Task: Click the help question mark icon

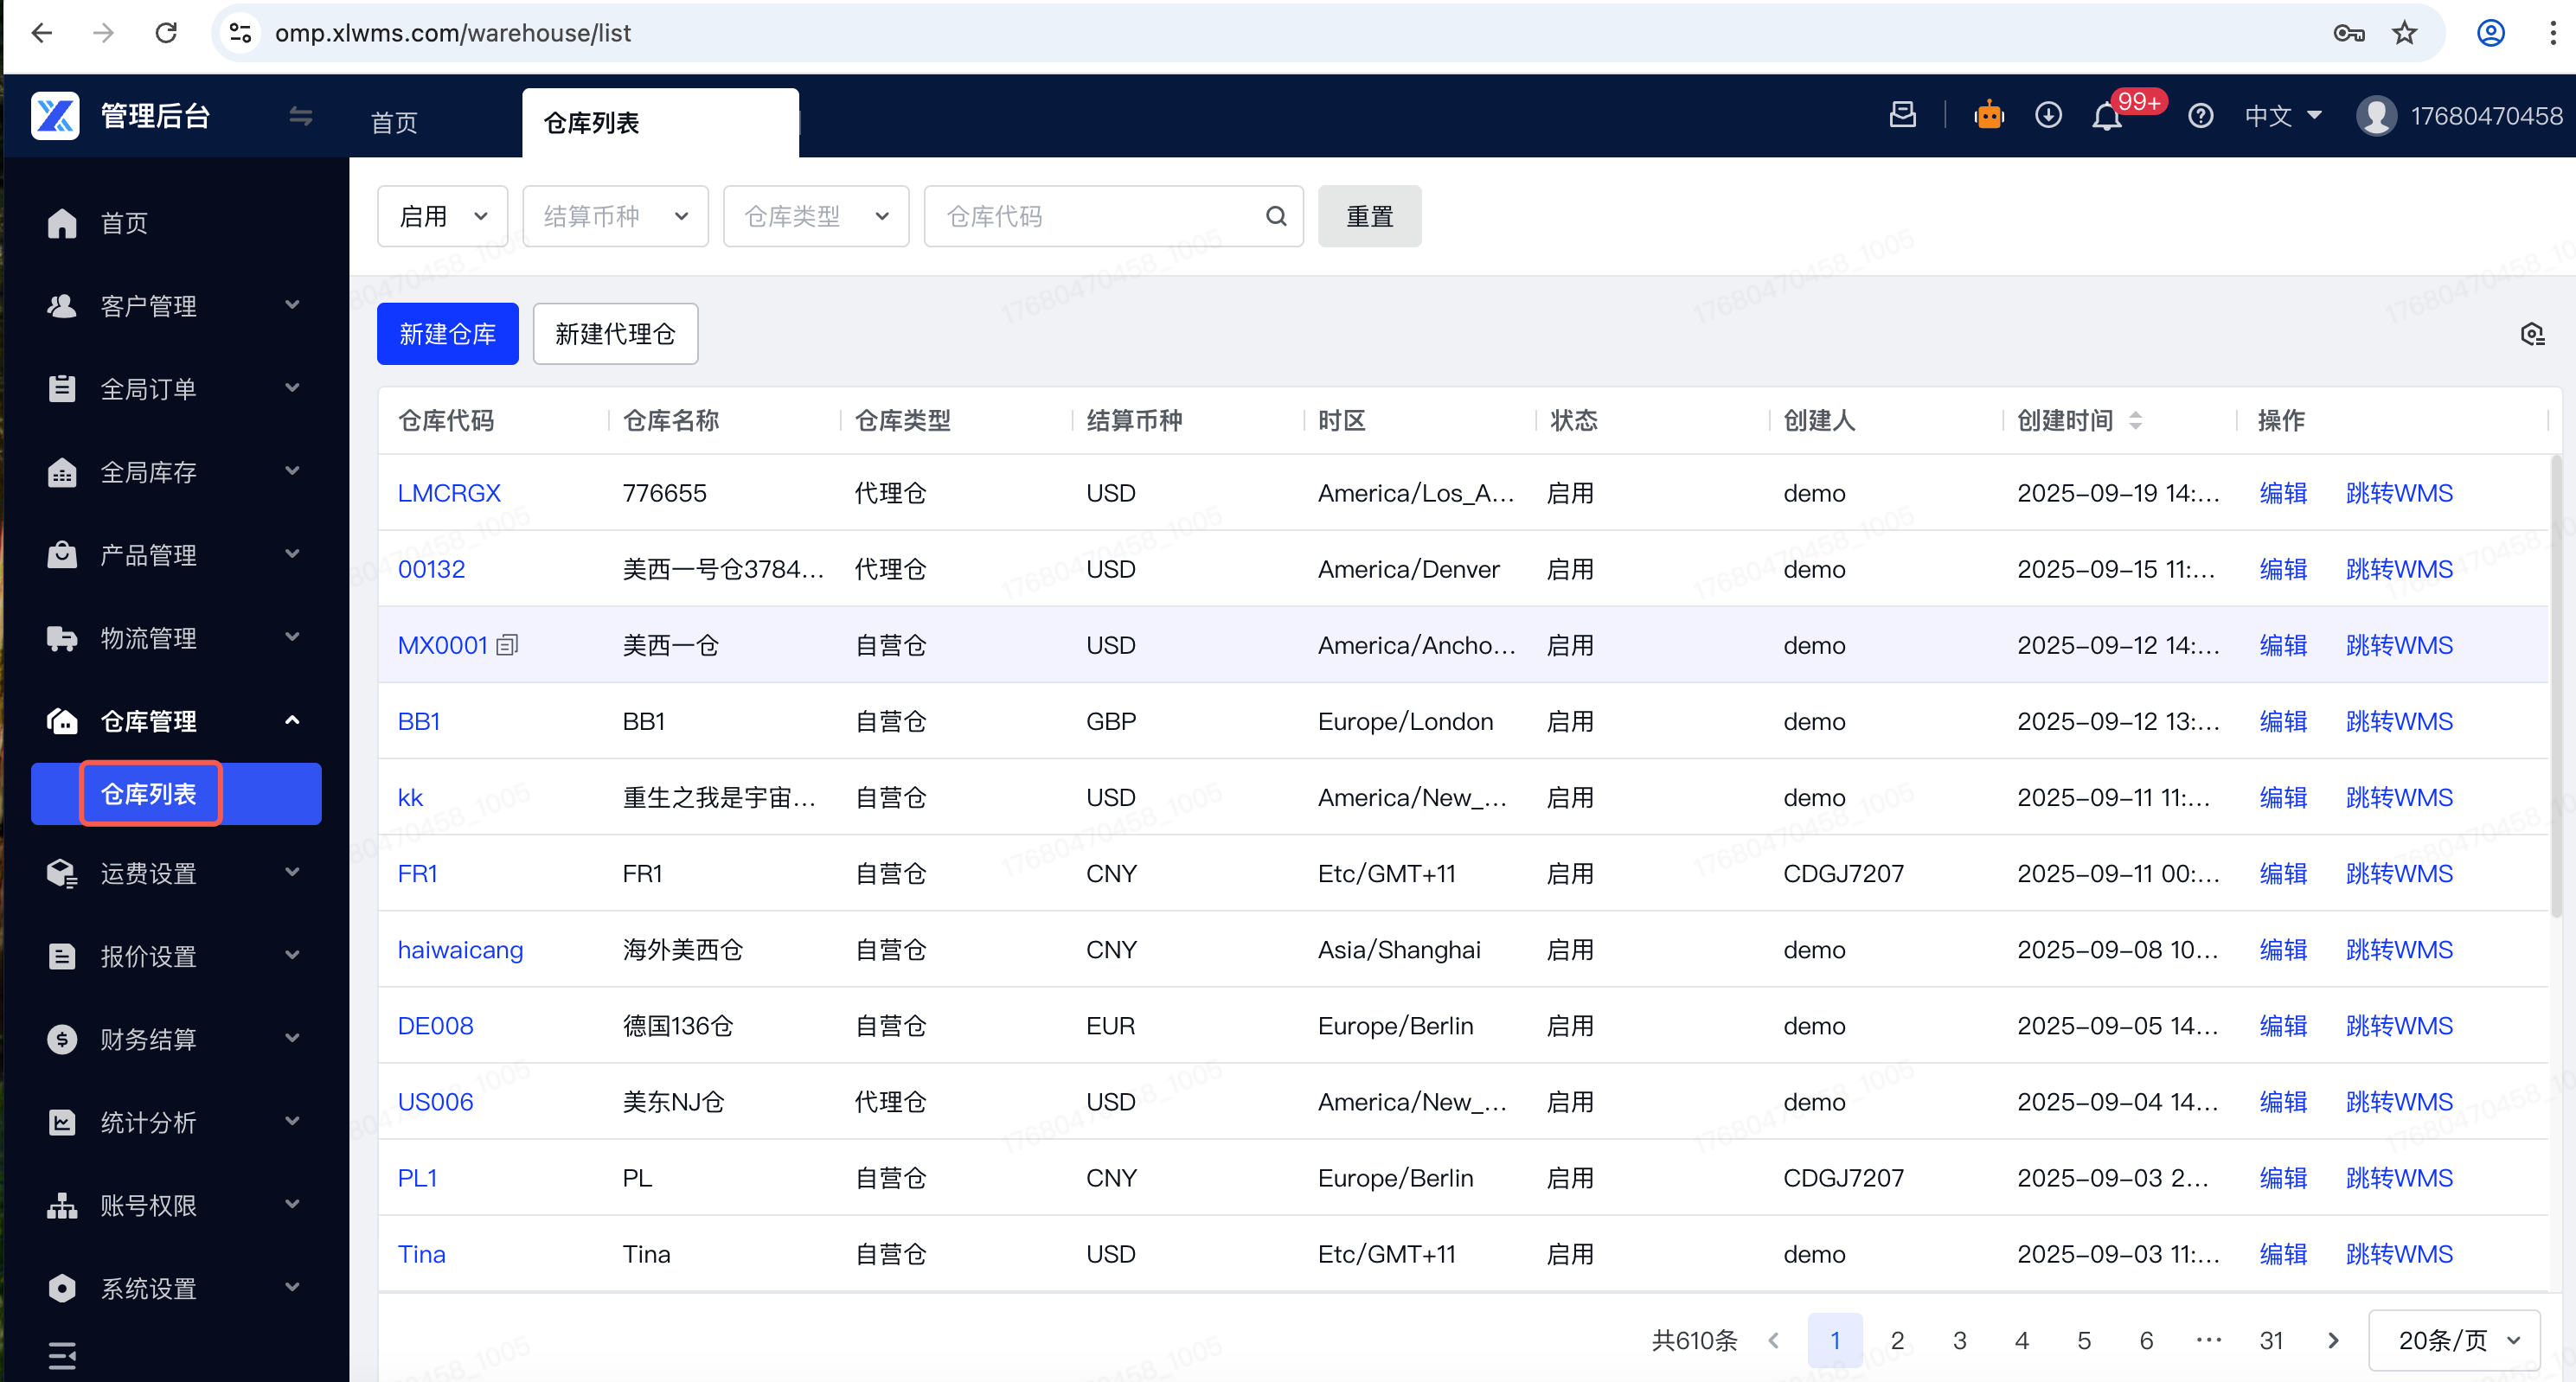Action: [x=2200, y=116]
